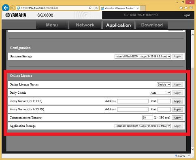Switch to the Network tab
This screenshot has width=196, height=160.
pos(85,25)
